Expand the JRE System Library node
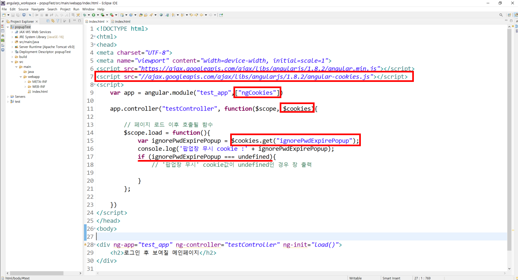518x280 pixels. coord(12,37)
